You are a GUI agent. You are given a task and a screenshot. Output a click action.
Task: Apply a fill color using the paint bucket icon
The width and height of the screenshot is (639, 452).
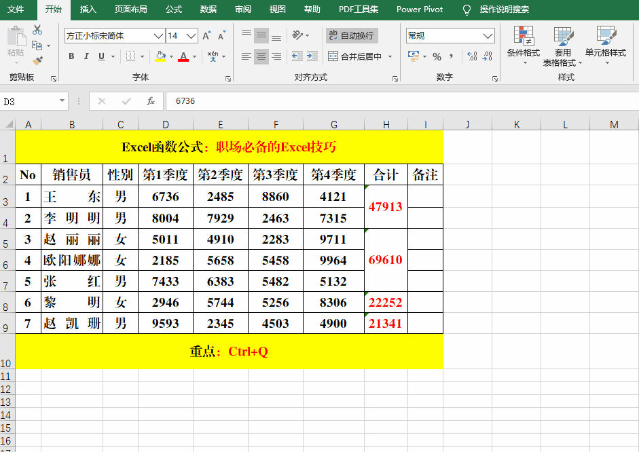159,56
